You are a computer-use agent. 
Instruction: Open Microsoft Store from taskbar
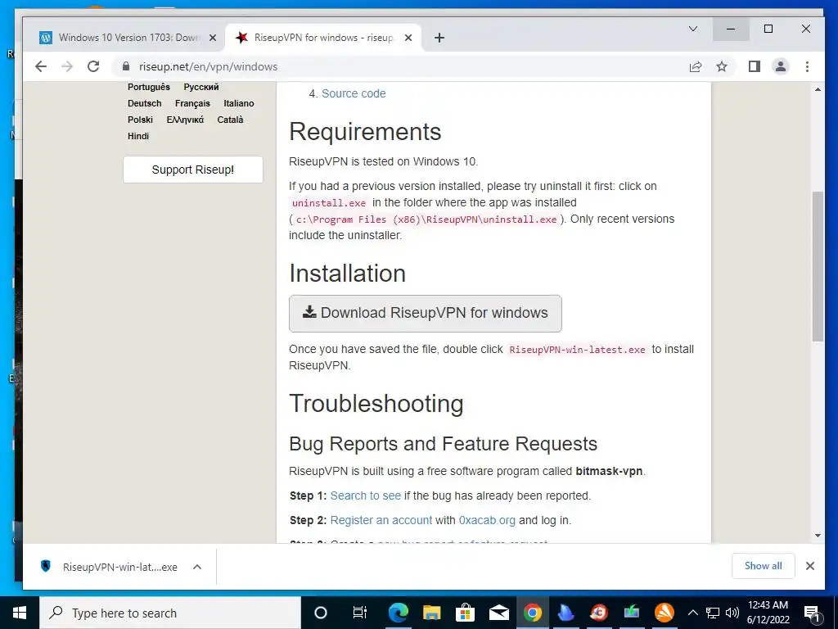coord(466,613)
